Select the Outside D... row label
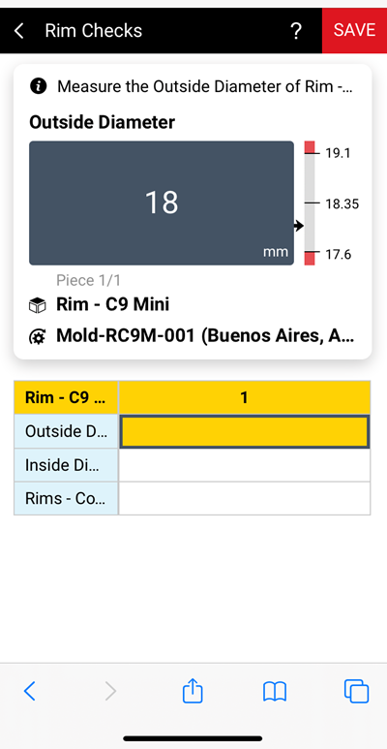This screenshot has width=387, height=749. (66, 431)
